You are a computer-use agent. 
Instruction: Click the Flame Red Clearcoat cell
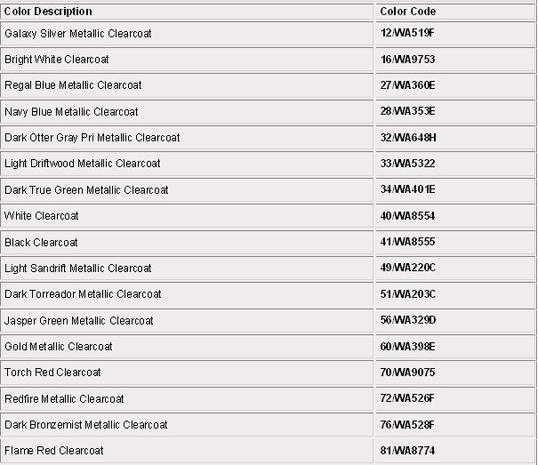(x=54, y=451)
